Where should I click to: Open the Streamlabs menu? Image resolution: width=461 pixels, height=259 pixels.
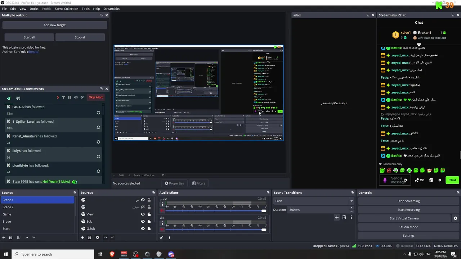[111, 9]
